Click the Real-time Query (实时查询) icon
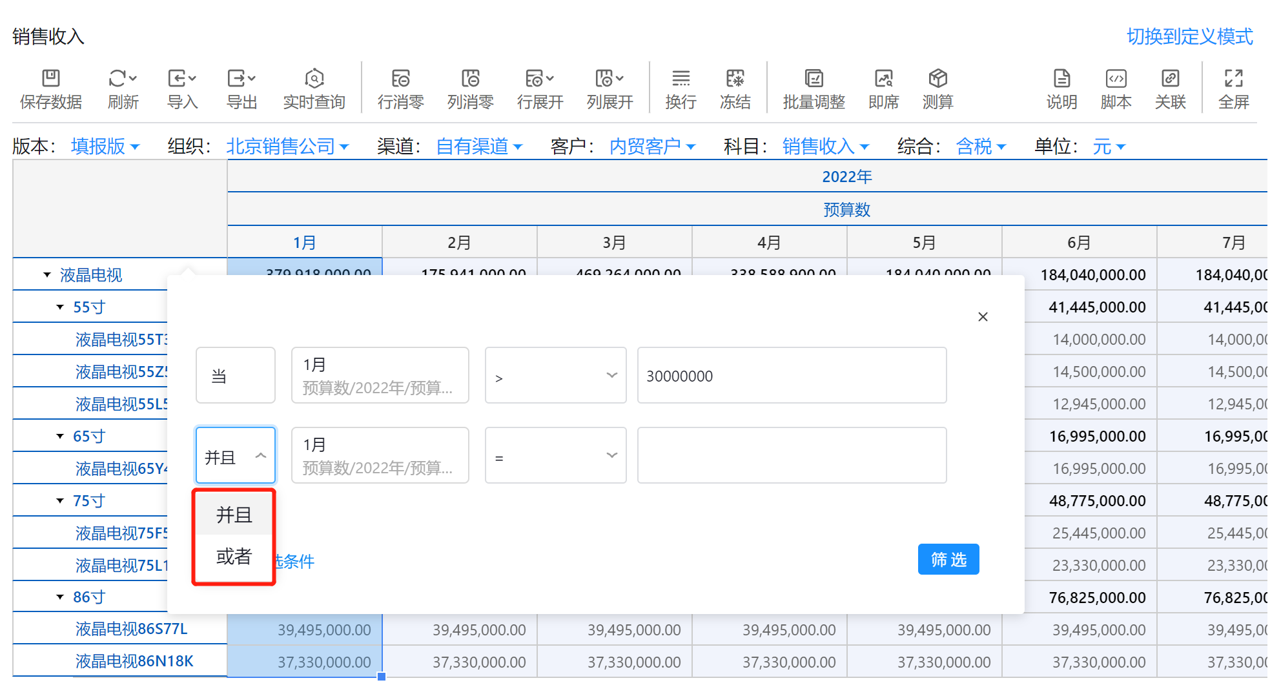The width and height of the screenshot is (1270, 687). pos(314,79)
